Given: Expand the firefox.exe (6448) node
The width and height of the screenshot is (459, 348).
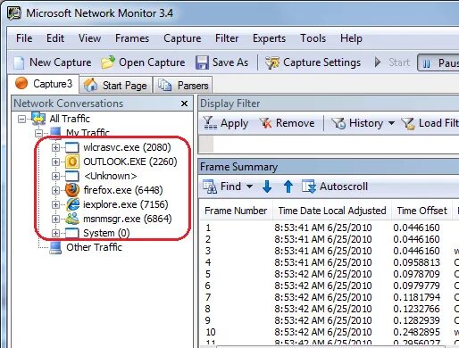Looking at the screenshot, I should coord(55,190).
